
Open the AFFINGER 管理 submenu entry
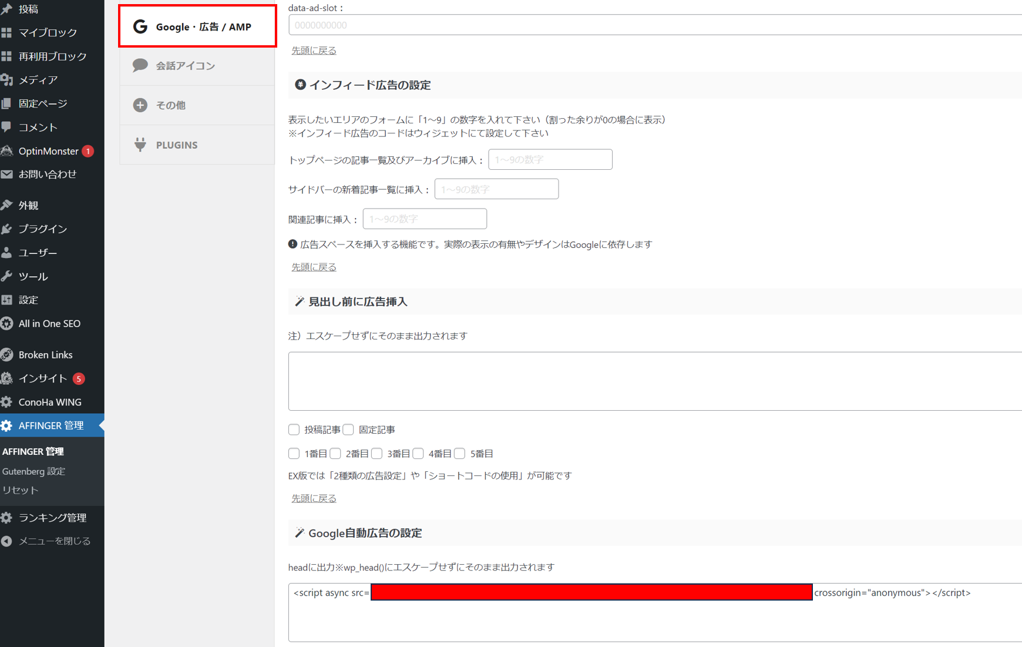pyautogui.click(x=33, y=451)
